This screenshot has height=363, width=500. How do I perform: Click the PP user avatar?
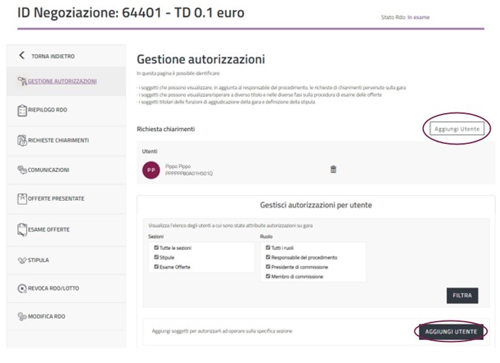(x=151, y=170)
